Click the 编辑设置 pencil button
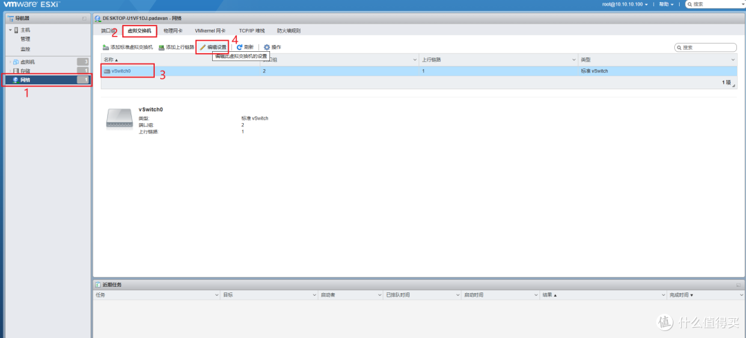Screen dimensions: 746x338 click(x=213, y=47)
